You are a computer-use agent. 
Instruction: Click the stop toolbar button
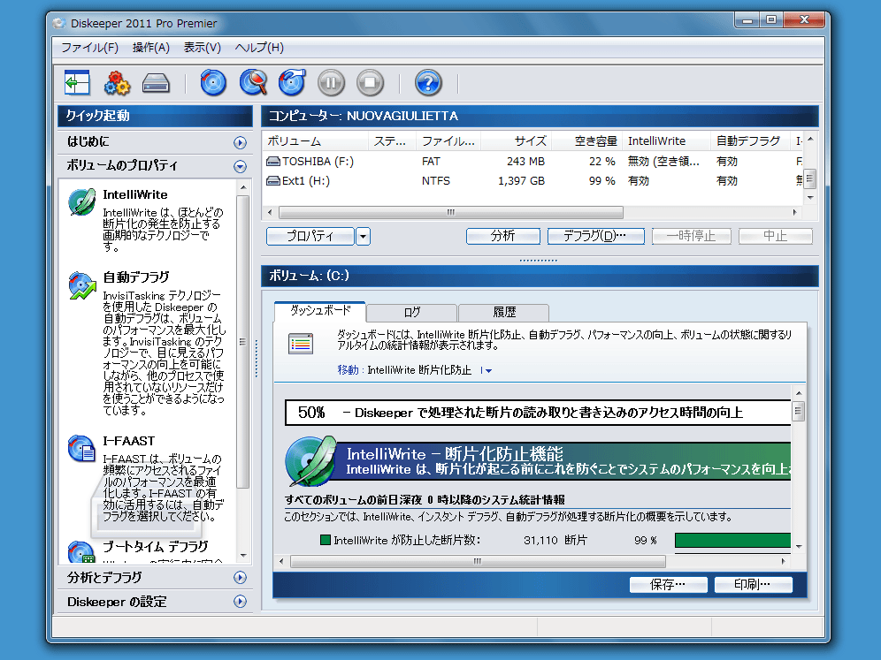coord(371,83)
